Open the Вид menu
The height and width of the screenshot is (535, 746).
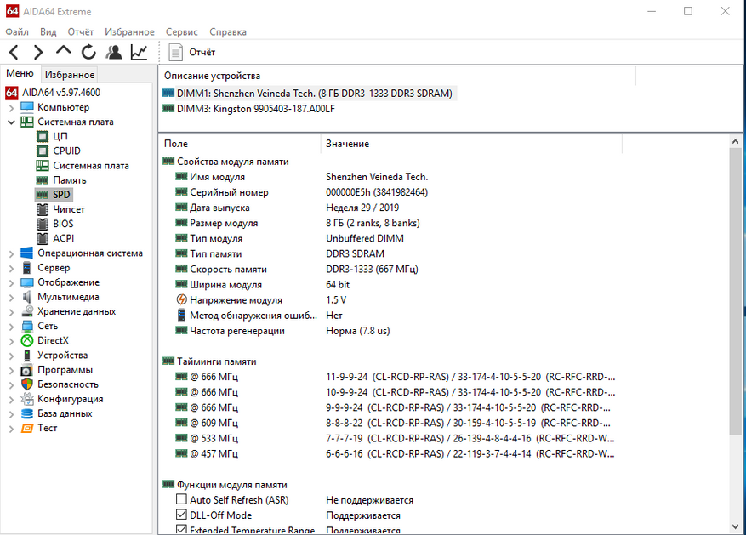(x=48, y=31)
